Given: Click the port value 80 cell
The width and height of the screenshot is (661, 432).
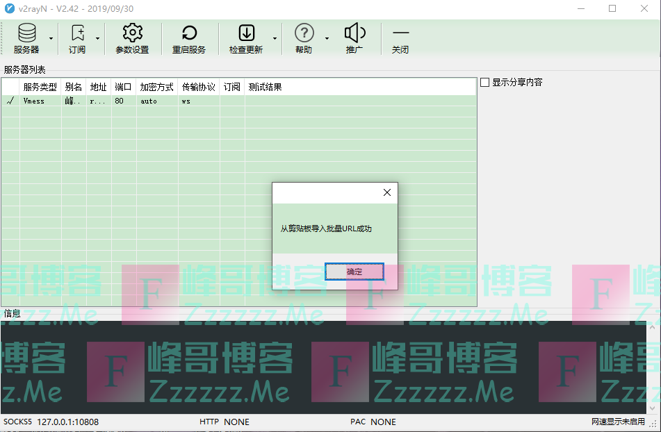Looking at the screenshot, I should point(120,101).
